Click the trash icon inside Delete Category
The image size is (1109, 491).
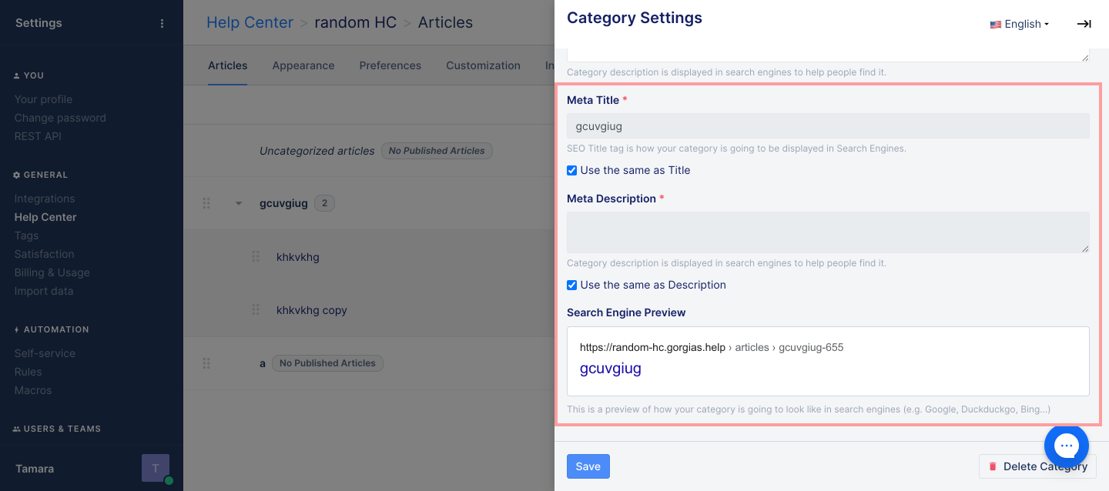(993, 466)
